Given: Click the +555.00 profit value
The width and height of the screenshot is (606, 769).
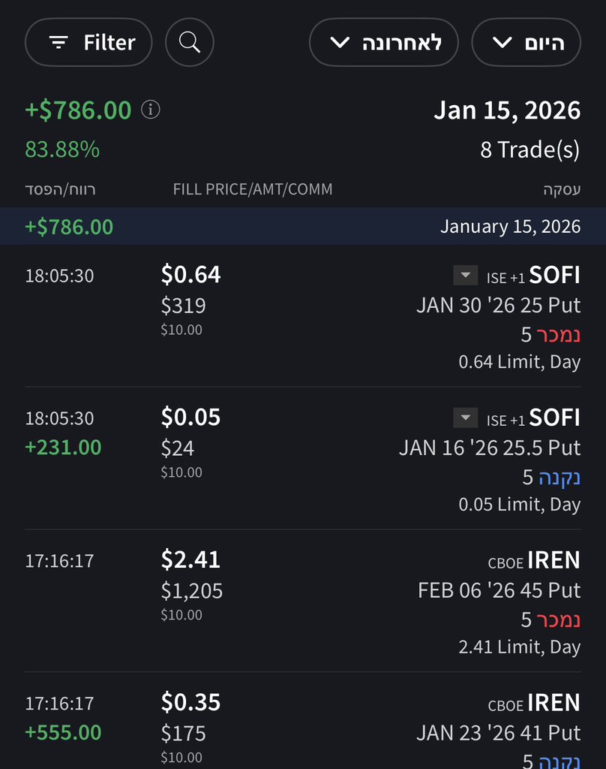Looking at the screenshot, I should click(63, 732).
